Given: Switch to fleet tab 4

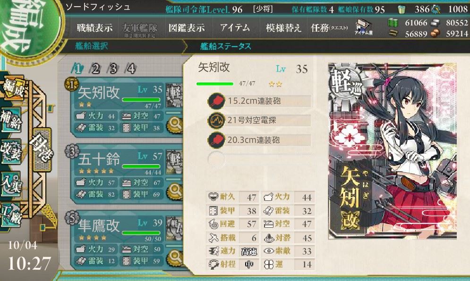Looking at the screenshot, I should (131, 69).
